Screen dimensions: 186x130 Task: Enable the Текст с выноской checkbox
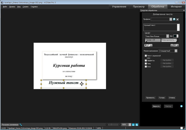(x=146, y=55)
